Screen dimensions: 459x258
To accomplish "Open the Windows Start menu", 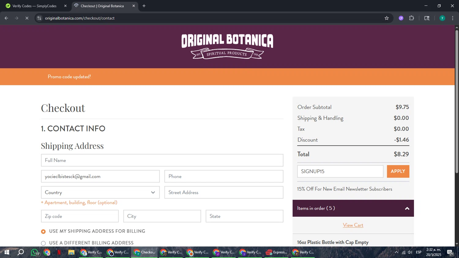I will [7, 252].
